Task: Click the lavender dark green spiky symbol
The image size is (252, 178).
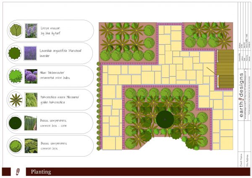Action: click(15, 53)
